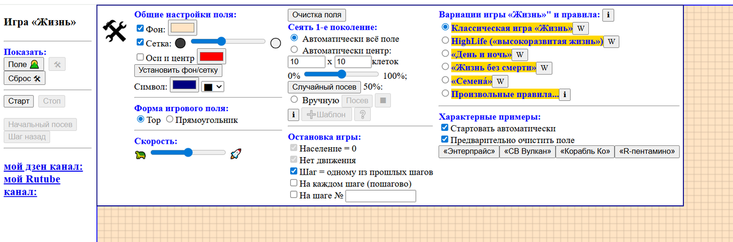Click the Стоп button
The width and height of the screenshot is (733, 242).
tap(52, 101)
